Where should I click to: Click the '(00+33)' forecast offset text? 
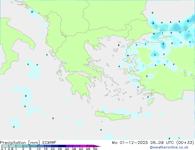click(185, 143)
